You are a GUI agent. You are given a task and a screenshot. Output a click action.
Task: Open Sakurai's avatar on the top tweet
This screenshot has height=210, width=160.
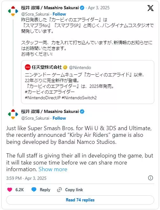(x=13, y=11)
